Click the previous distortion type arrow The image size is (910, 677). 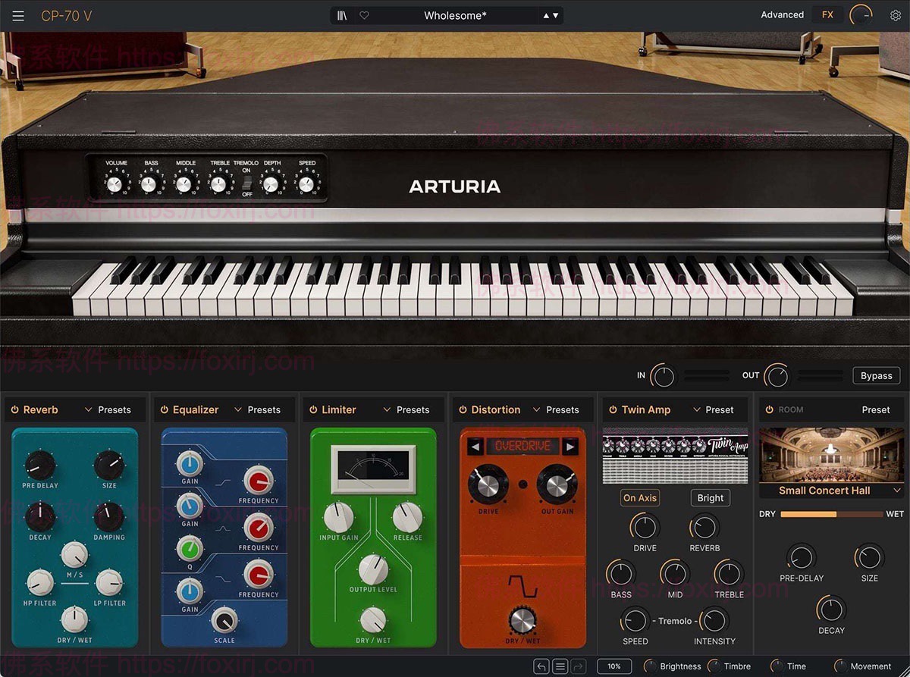(475, 445)
